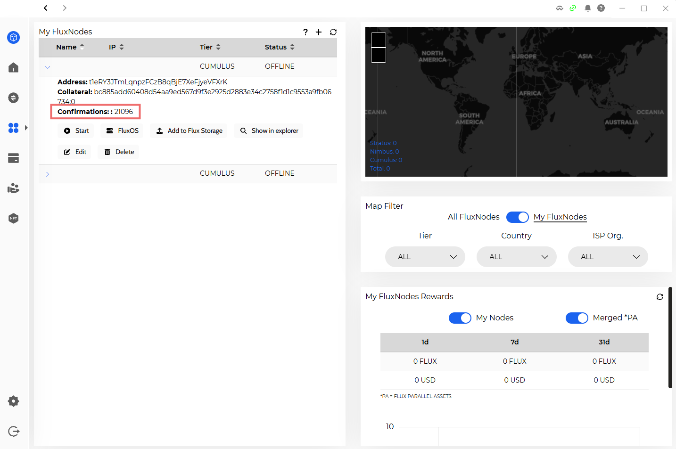Open the Home page in sidebar
This screenshot has height=449, width=676.
[x=13, y=68]
